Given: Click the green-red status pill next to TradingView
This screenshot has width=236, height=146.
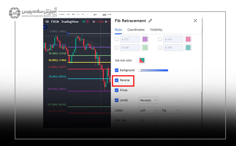Looking at the screenshot, I should pos(86,21).
